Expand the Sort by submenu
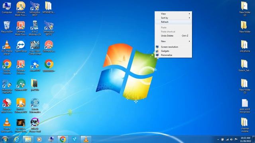Image resolution: width=255 pixels, height=143 pixels. coord(173,18)
